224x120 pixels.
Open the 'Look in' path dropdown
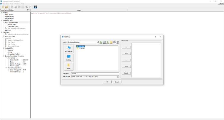(x=97, y=42)
